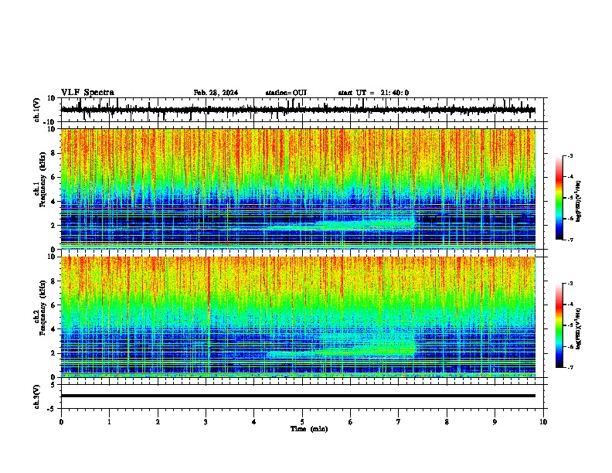This screenshot has width=612, height=473.
Task: Click the ch.1 spectrogram 6 kHz tick label
Action: tap(53, 177)
